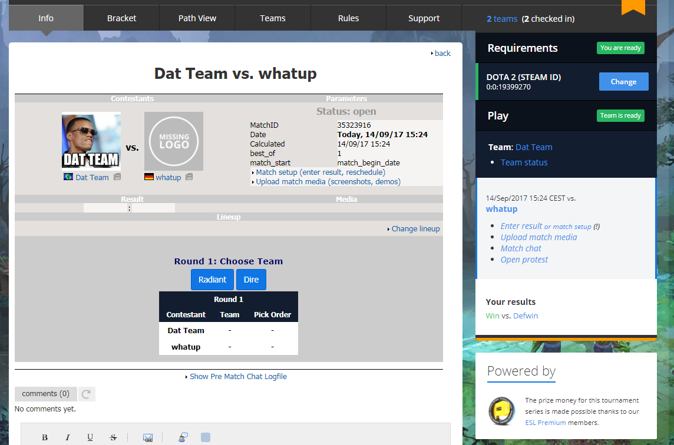Insert a link with the envelope-link icon
The width and height of the screenshot is (674, 445).
tap(147, 438)
